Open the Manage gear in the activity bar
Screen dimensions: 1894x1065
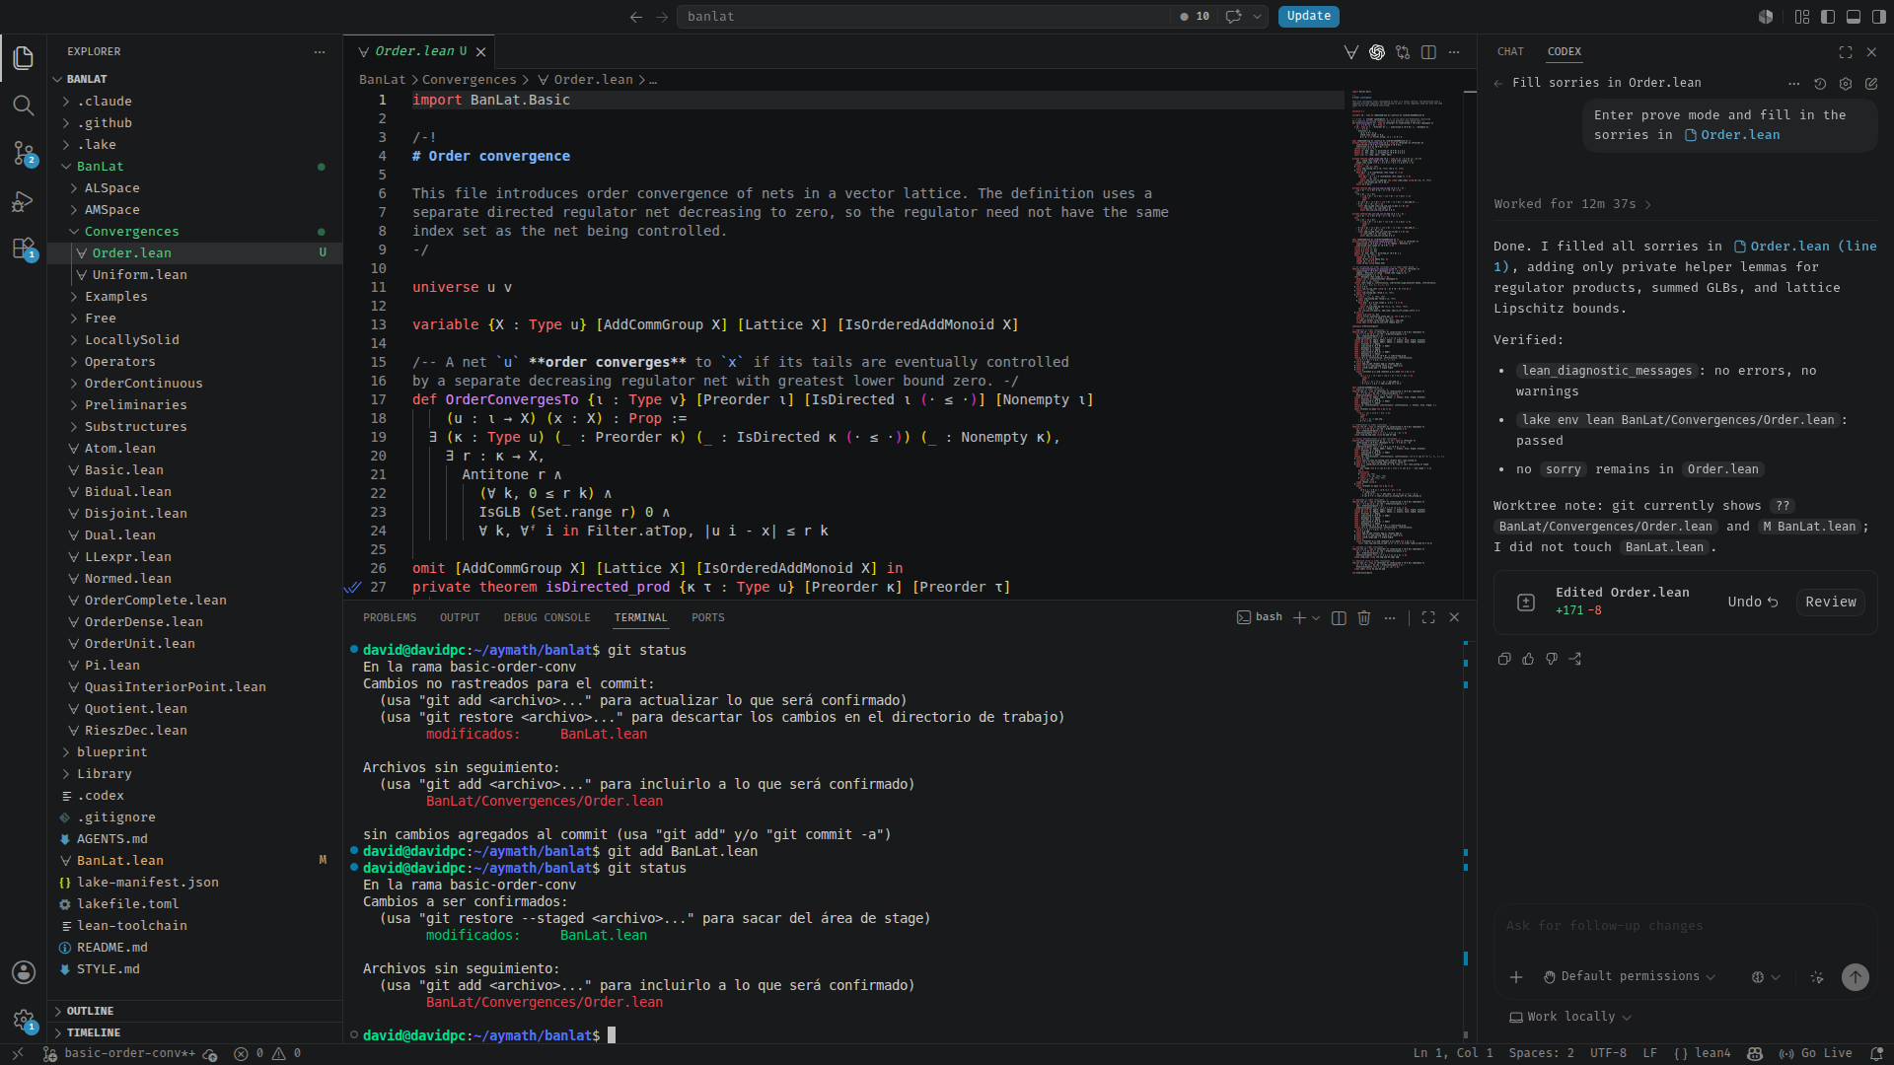coord(24,1020)
